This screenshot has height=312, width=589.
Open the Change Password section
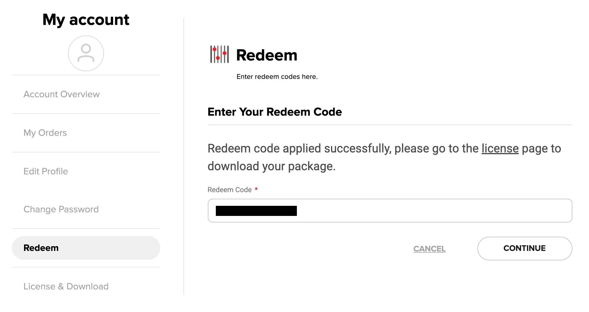[x=61, y=209]
